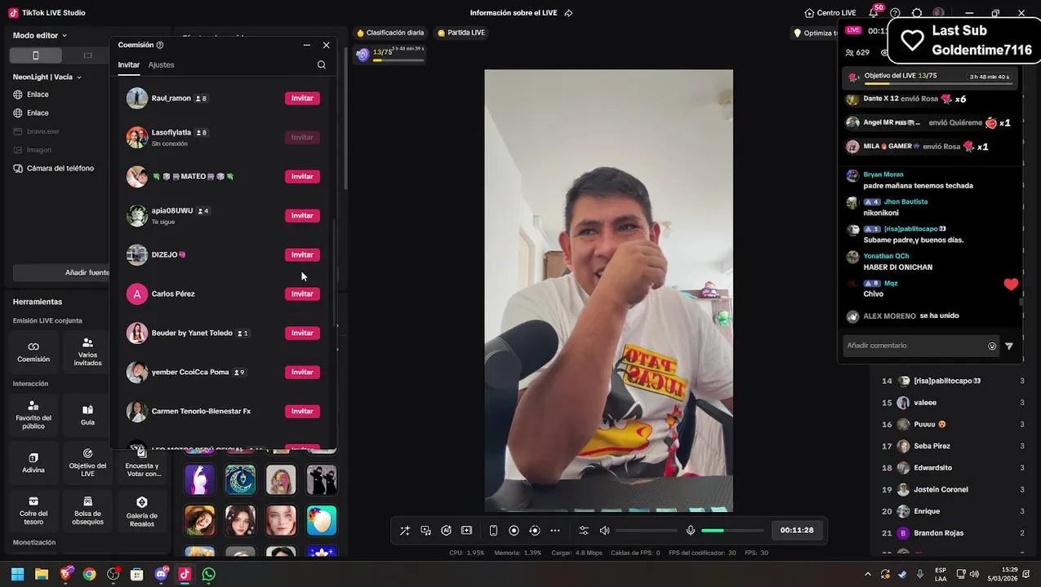
Task: Open Chrome from the taskbar
Action: click(x=89, y=574)
